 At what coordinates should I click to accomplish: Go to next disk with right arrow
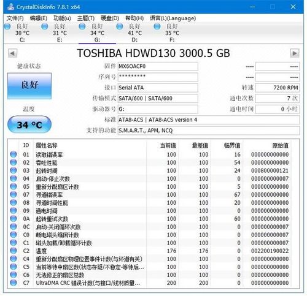coord(295,53)
